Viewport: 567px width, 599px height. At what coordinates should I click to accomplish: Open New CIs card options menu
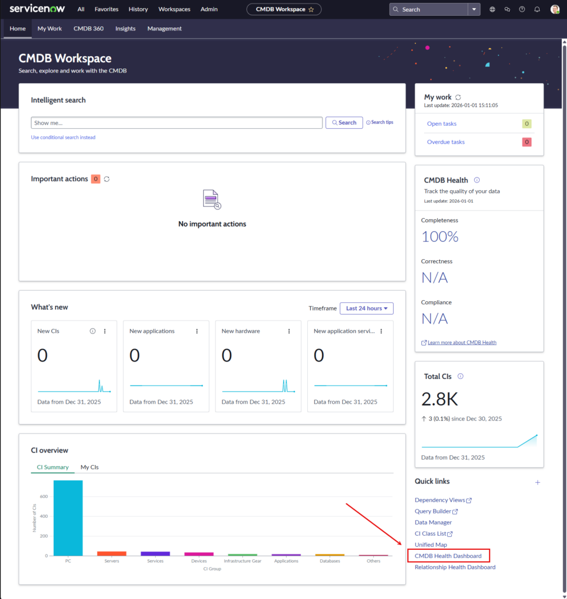click(105, 331)
